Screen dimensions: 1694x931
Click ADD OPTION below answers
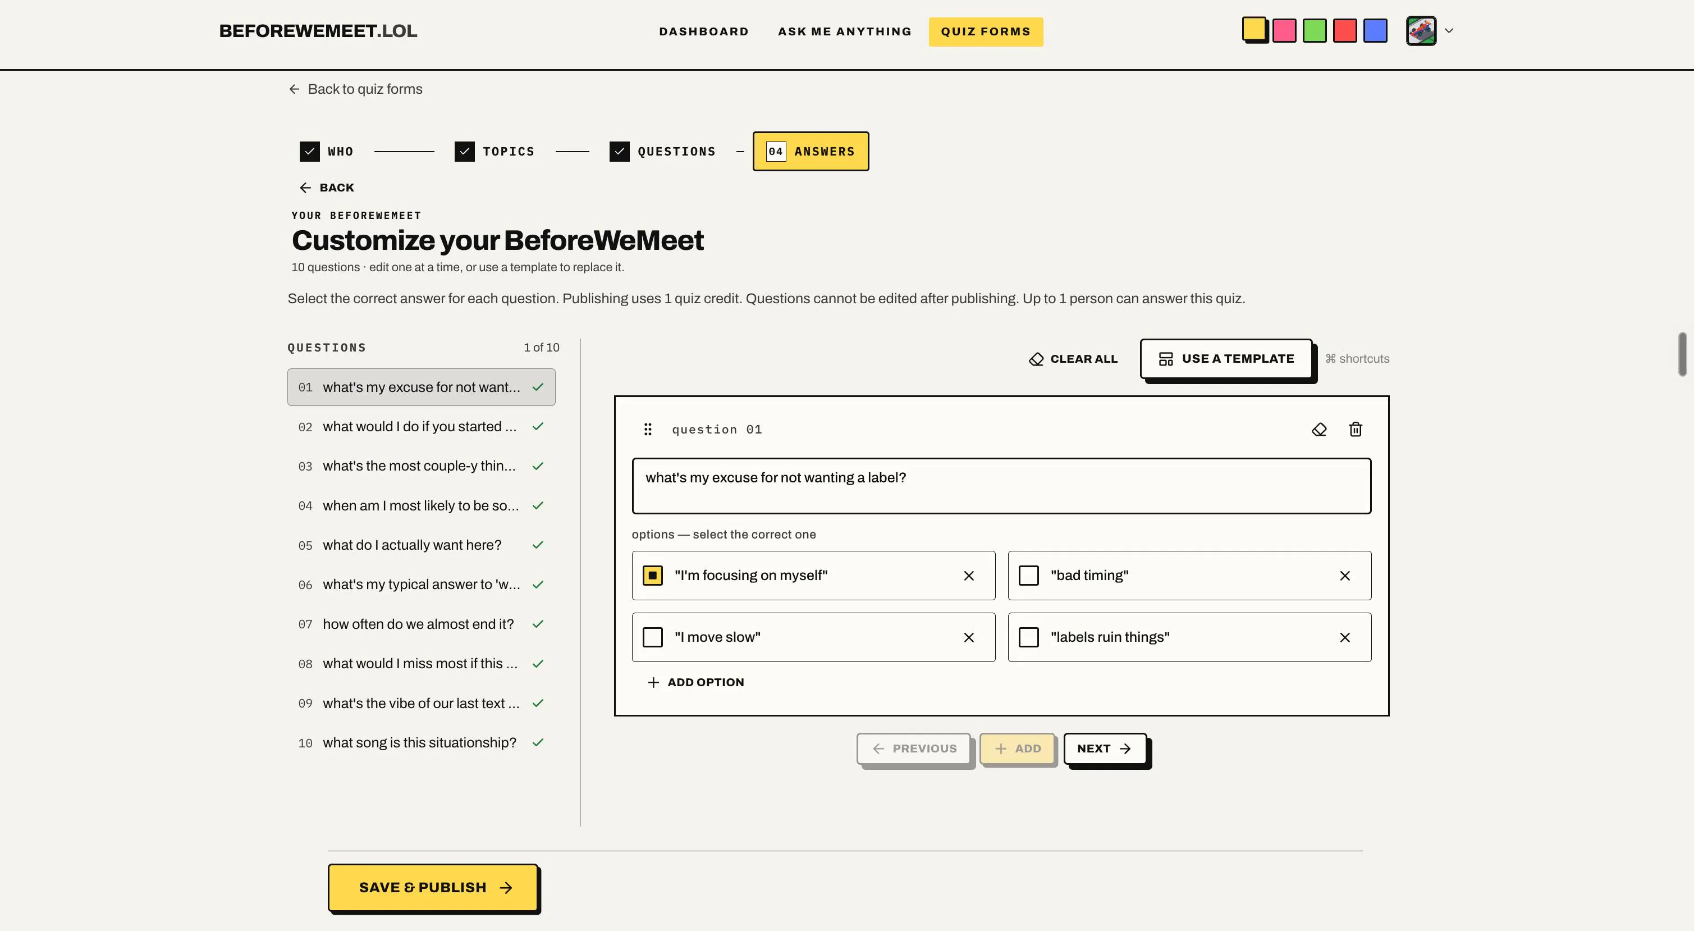tap(696, 683)
